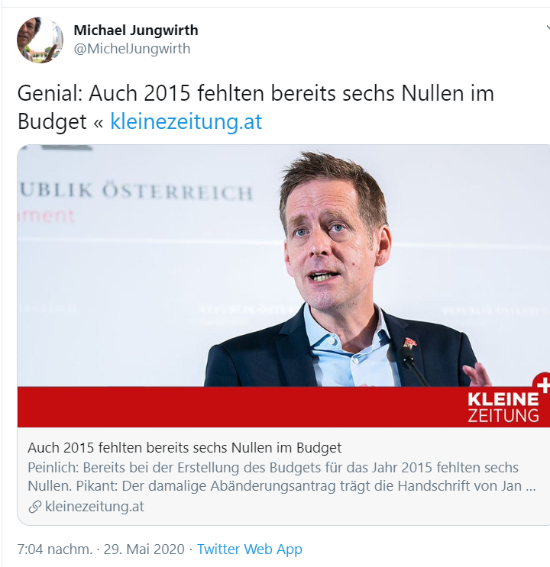
Task: Click the 7:04 nachm. timestamp
Action: (55, 549)
